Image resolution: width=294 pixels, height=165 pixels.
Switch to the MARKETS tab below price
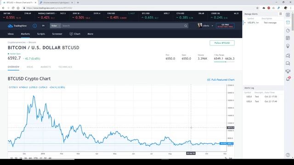click(x=45, y=67)
